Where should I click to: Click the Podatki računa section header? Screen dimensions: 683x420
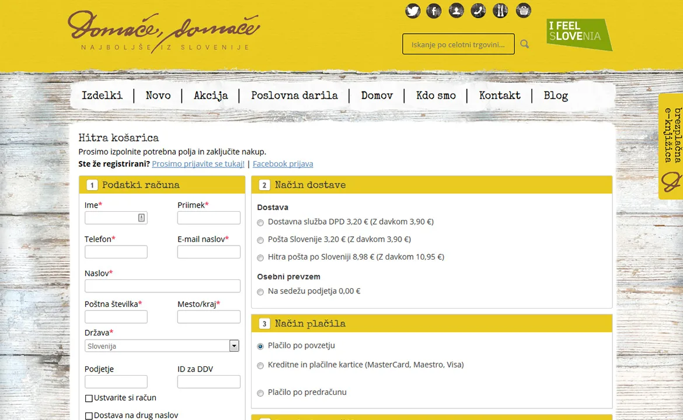tap(162, 185)
